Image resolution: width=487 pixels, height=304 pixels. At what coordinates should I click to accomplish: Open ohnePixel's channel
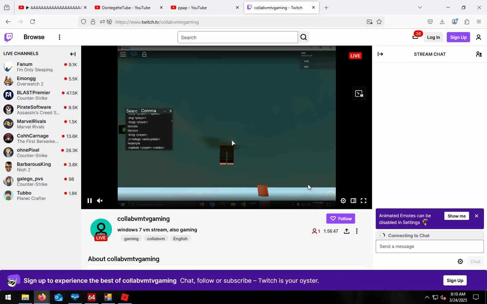click(x=41, y=153)
